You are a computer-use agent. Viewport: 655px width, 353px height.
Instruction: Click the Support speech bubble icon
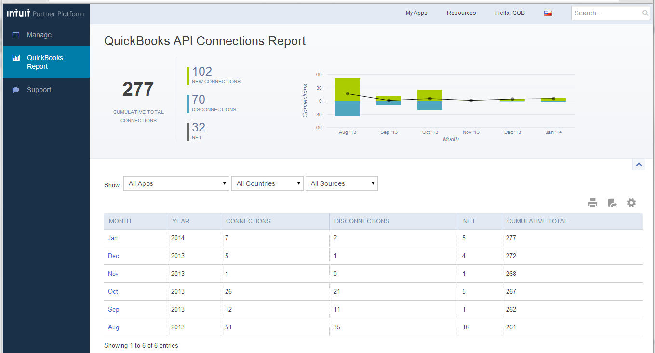(16, 90)
